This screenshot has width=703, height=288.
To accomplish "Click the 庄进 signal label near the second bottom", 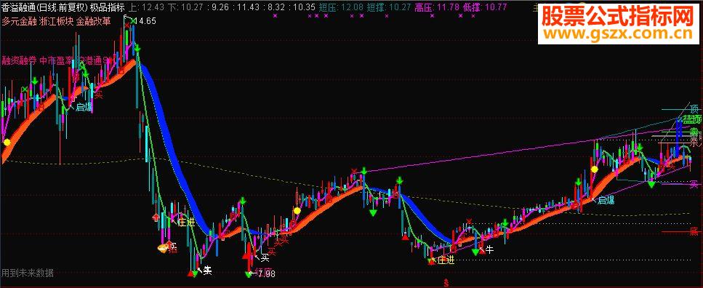I will (x=446, y=260).
